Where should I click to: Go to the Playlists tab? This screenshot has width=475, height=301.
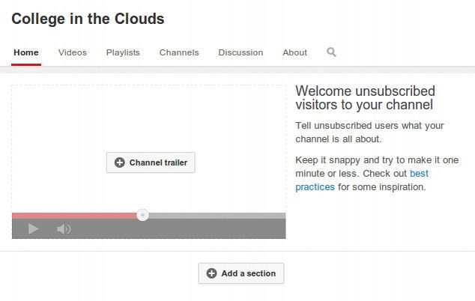(x=123, y=52)
